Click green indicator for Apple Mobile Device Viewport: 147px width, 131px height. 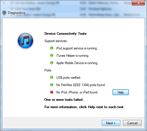click(52, 63)
